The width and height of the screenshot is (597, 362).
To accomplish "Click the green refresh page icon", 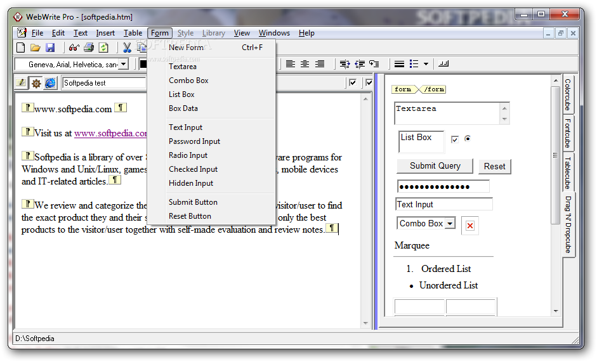I will pyautogui.click(x=103, y=48).
